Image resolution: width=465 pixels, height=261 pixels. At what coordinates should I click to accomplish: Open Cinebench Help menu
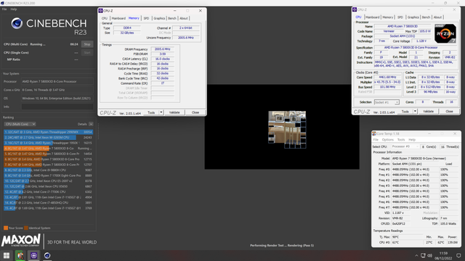point(14,9)
